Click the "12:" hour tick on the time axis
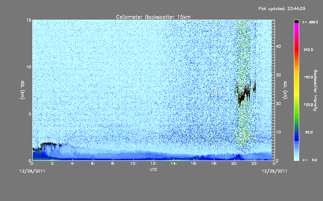The height and width of the screenshot is (201, 323). [153, 164]
